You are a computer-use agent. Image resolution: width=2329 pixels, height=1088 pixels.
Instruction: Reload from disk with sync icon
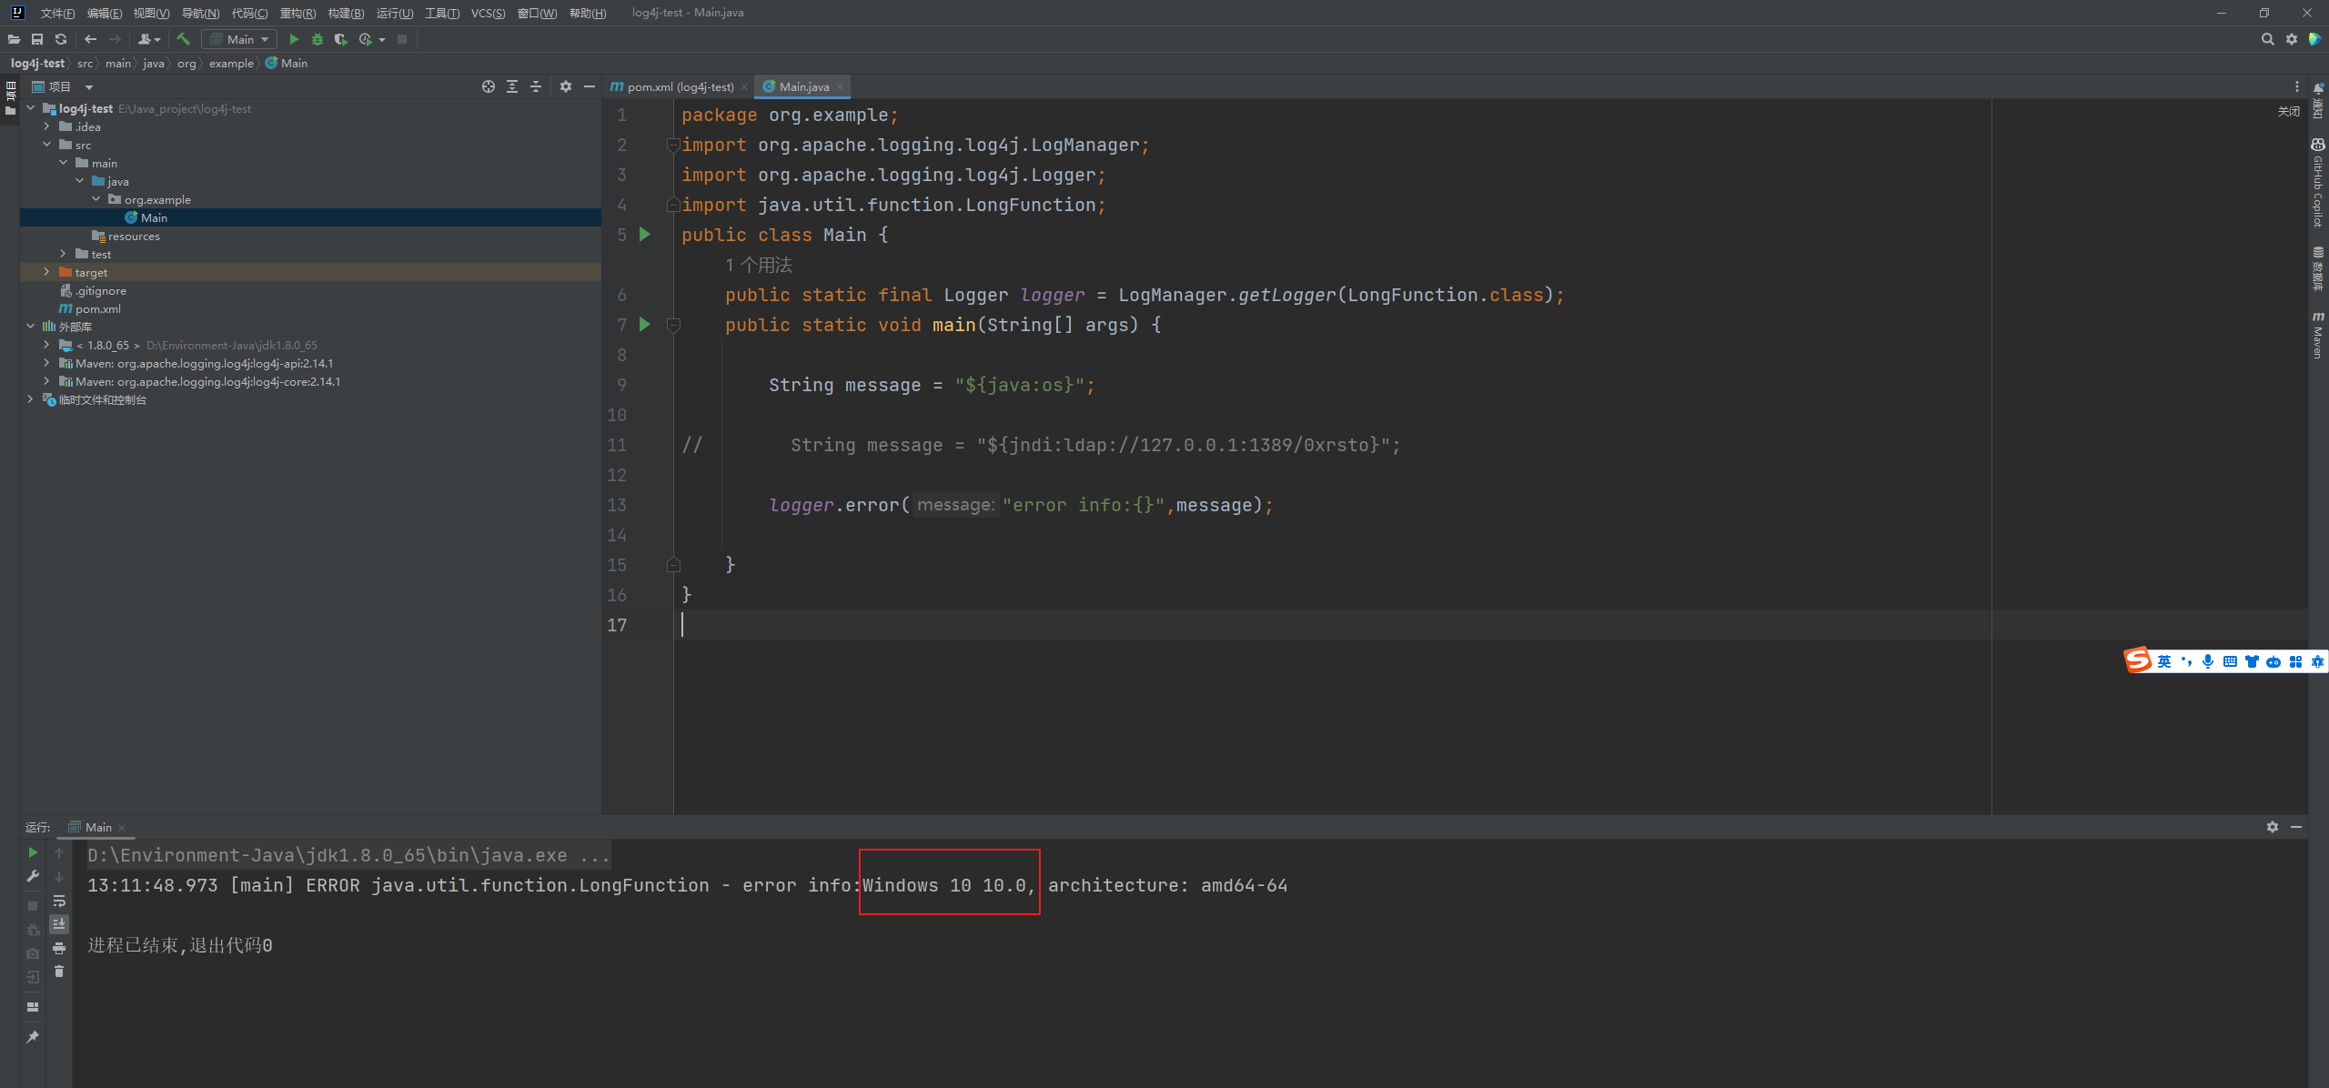(61, 39)
